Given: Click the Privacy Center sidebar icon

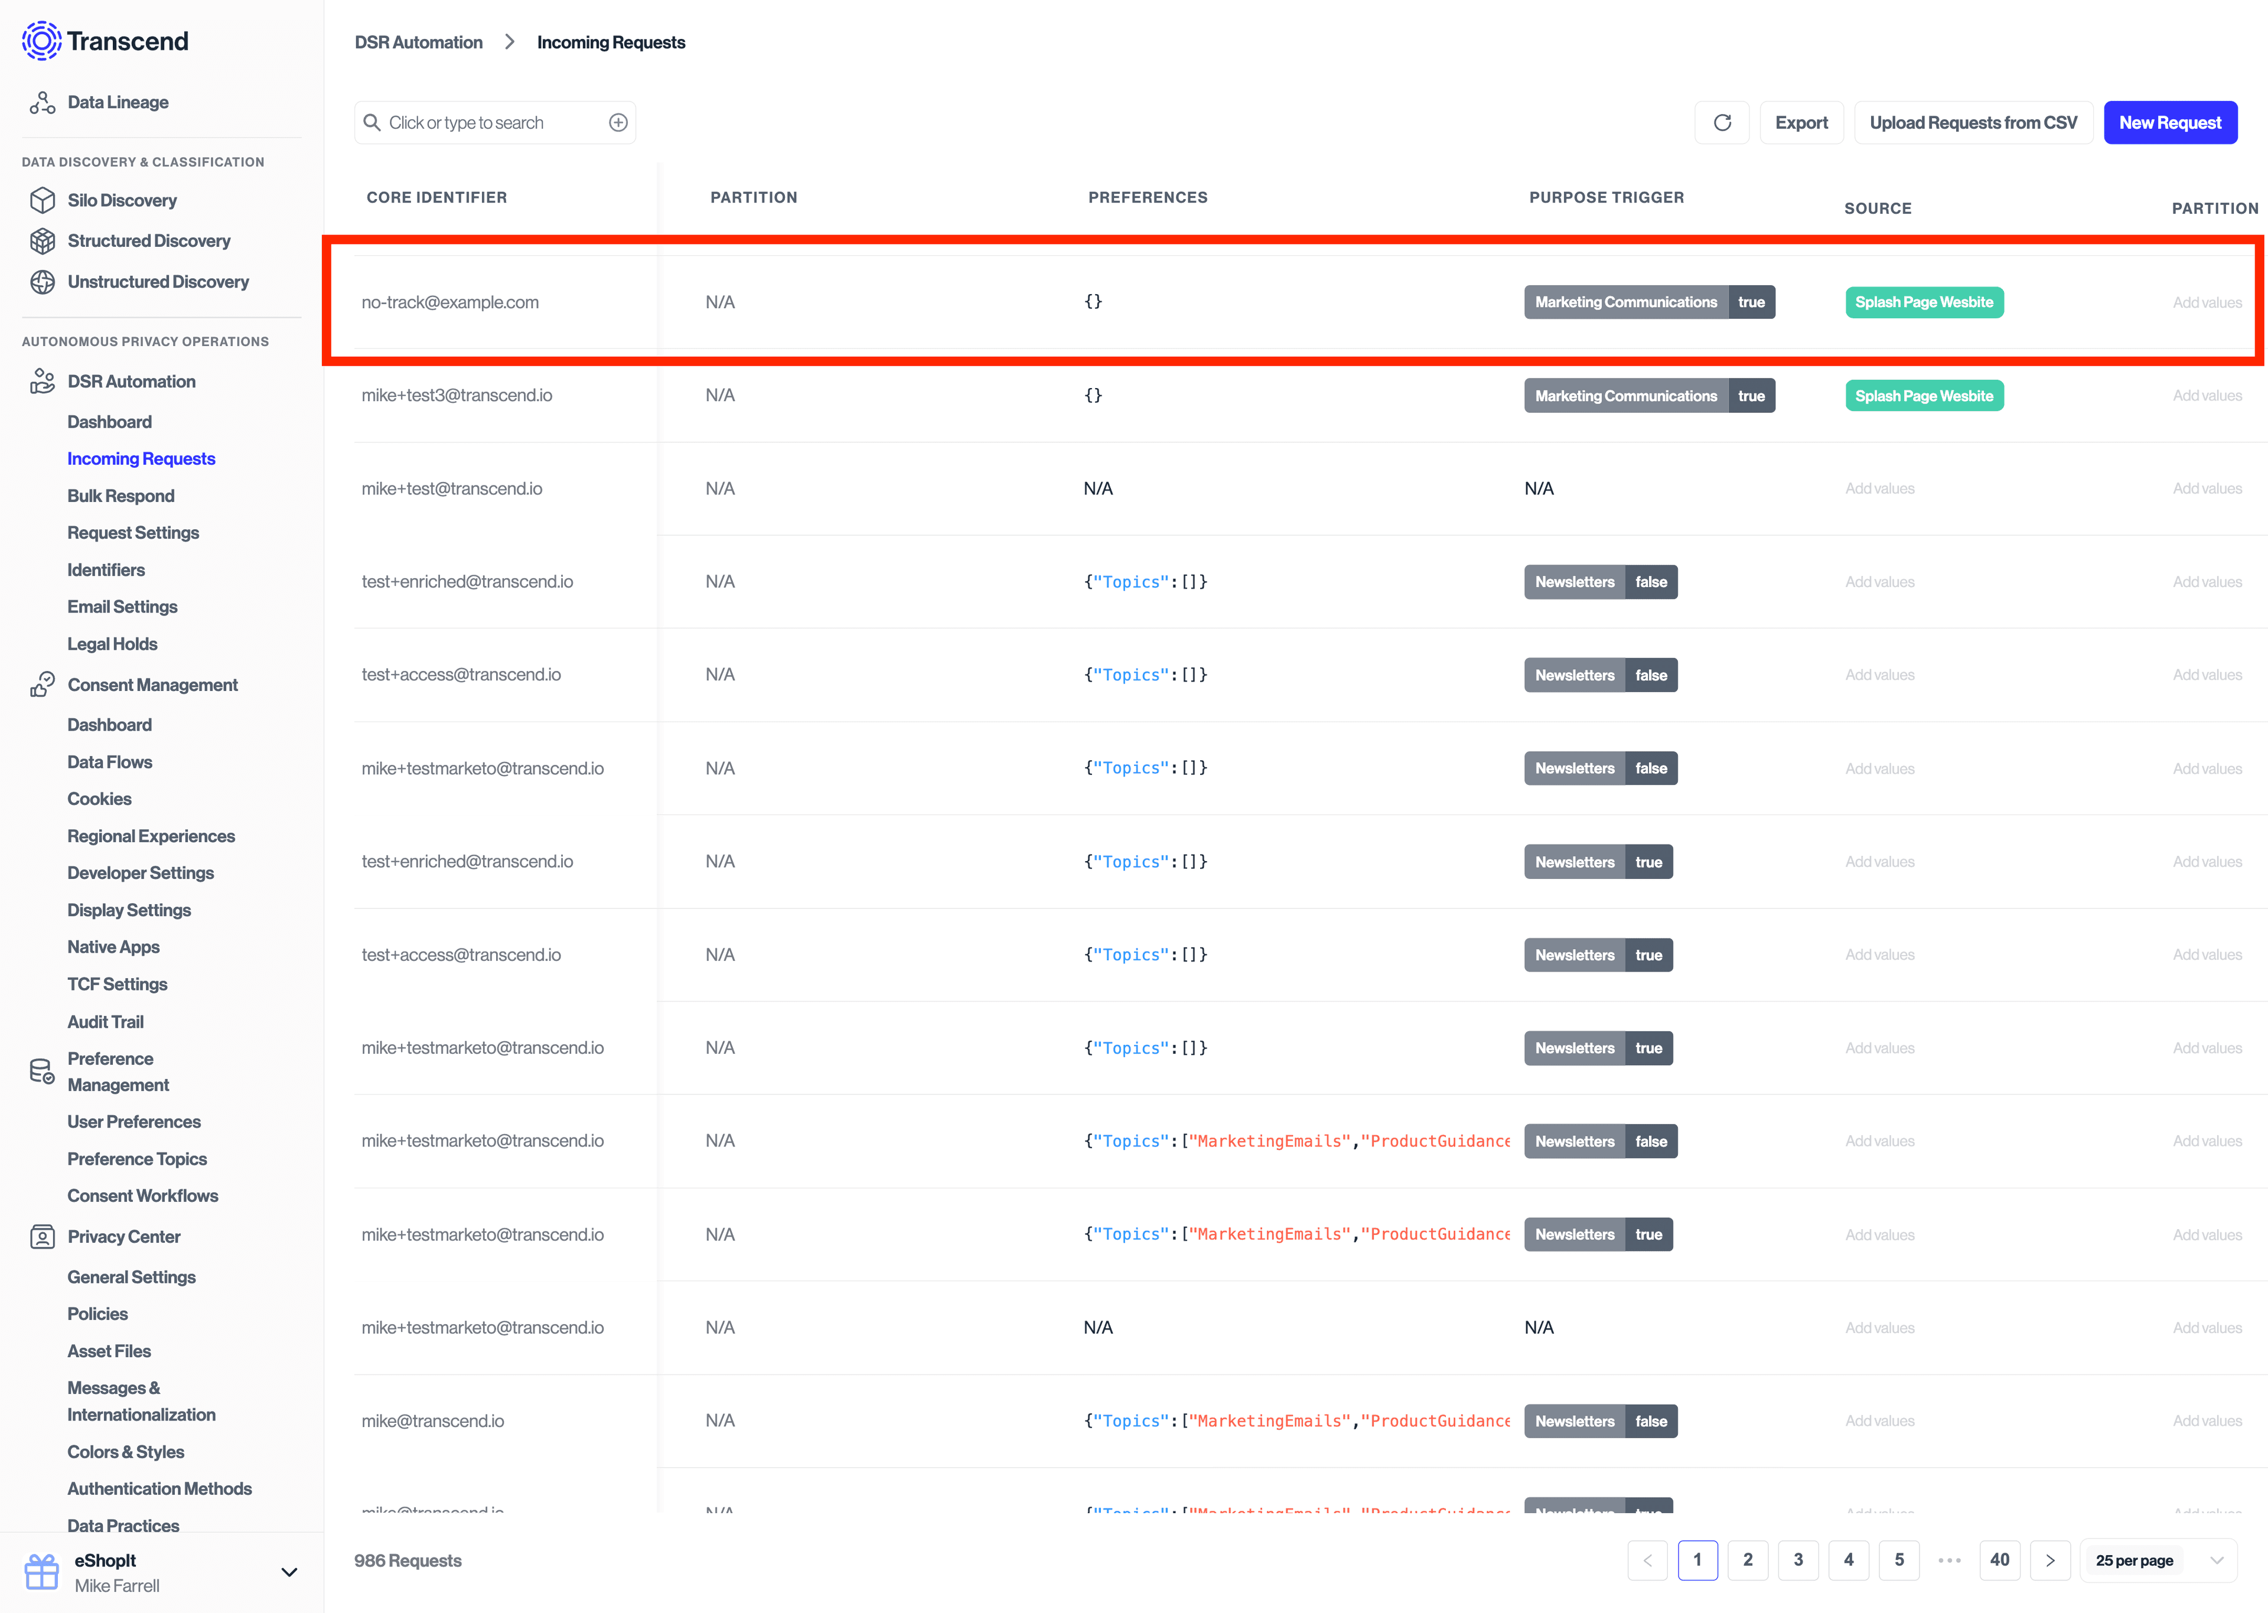Looking at the screenshot, I should [43, 1236].
